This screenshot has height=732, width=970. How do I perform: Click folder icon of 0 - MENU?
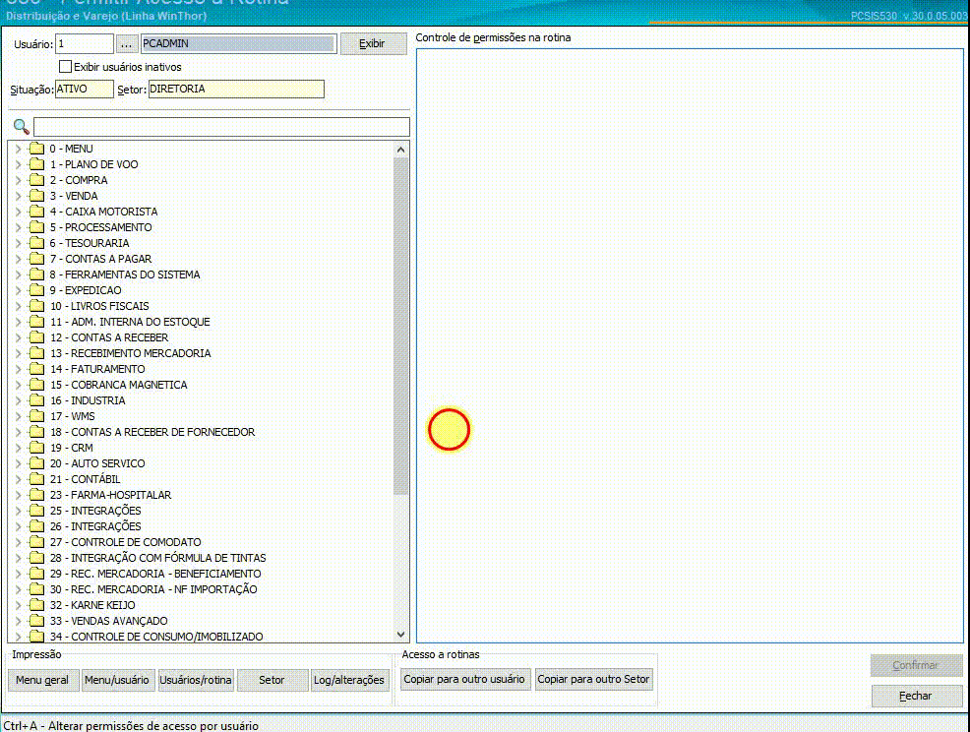click(x=37, y=149)
